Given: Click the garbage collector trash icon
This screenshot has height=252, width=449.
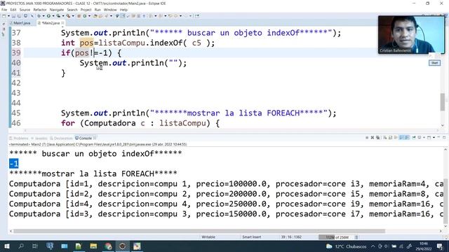Looking at the screenshot, I should click(x=357, y=237).
